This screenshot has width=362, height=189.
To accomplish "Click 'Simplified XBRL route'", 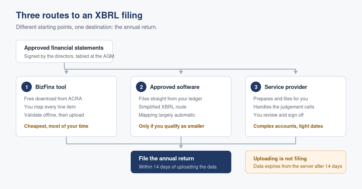I will coord(163,107).
